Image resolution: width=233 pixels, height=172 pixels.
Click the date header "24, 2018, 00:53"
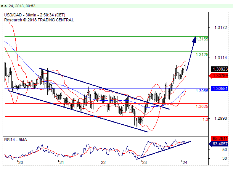[22, 6]
